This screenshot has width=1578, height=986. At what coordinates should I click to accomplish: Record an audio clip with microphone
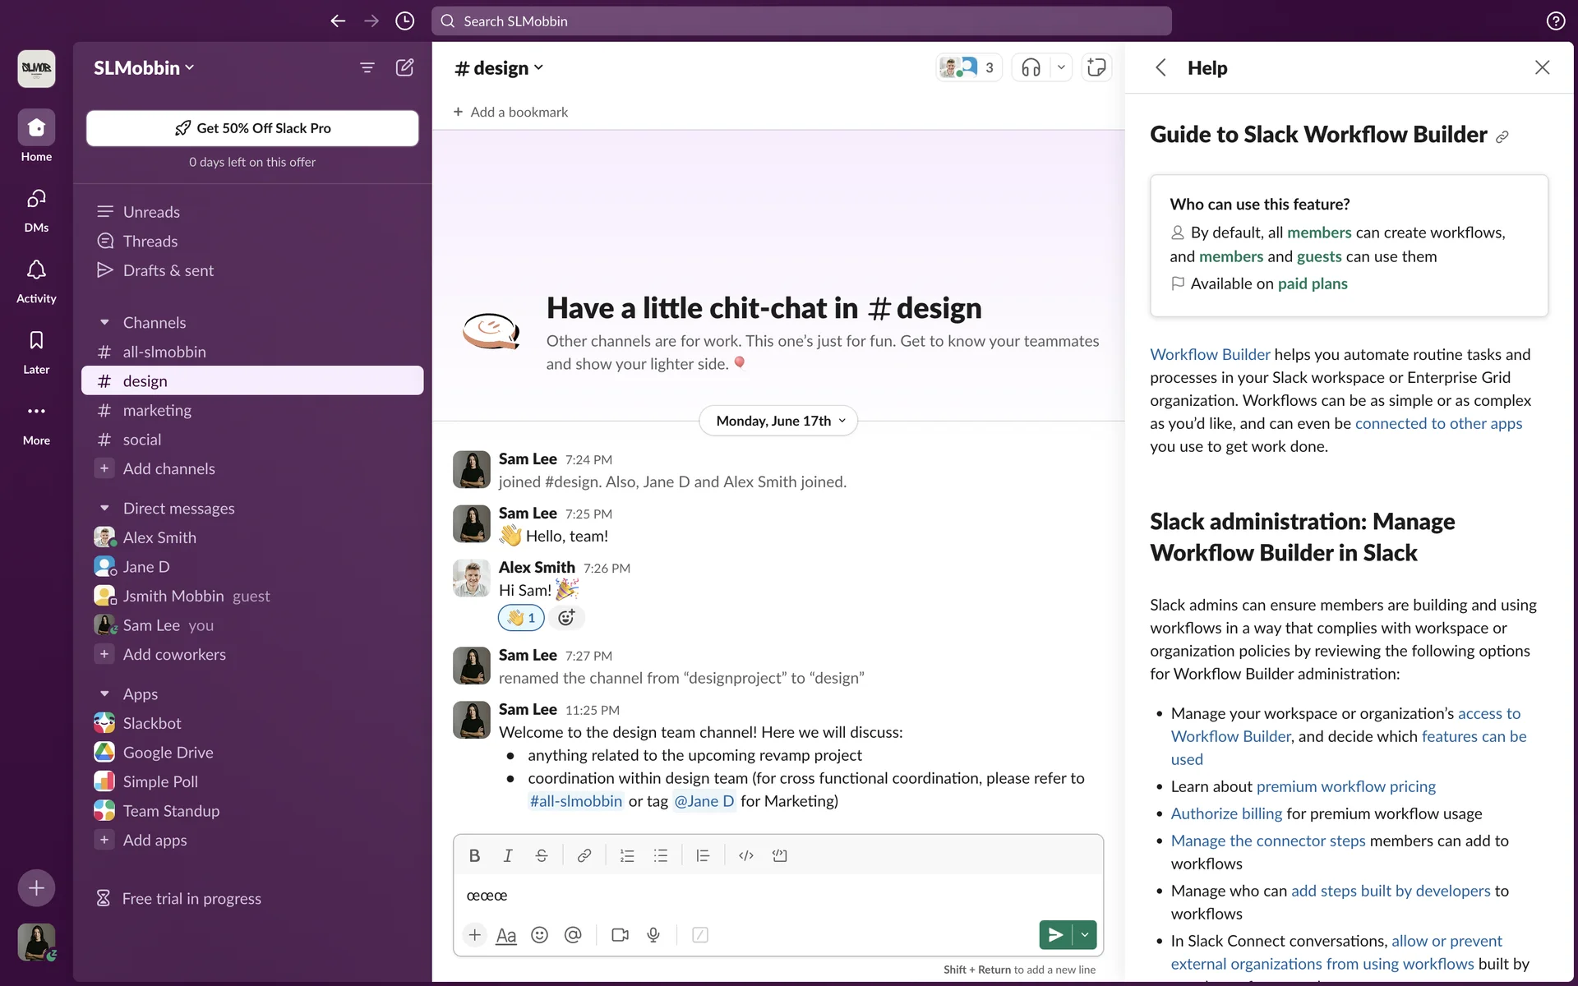pos(653,935)
